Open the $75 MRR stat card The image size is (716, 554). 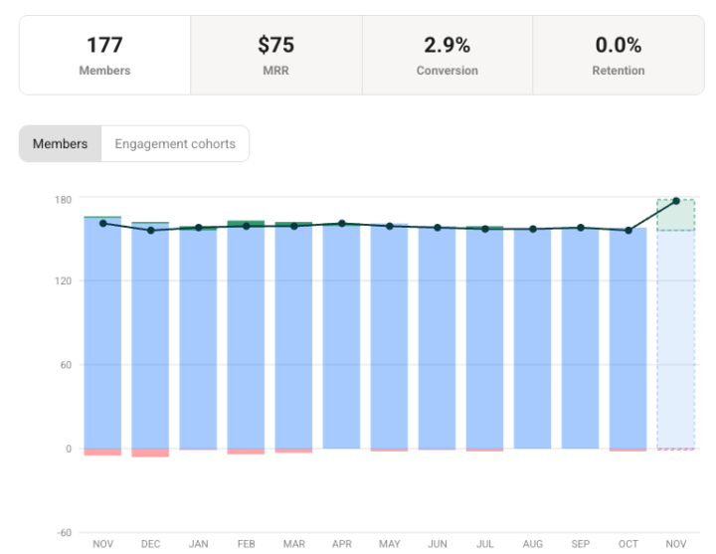pos(275,56)
